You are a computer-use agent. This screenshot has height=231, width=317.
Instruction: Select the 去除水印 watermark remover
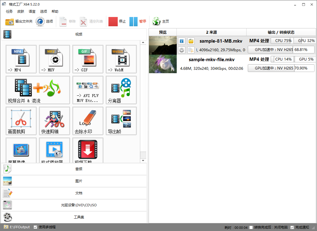[x=88, y=121]
